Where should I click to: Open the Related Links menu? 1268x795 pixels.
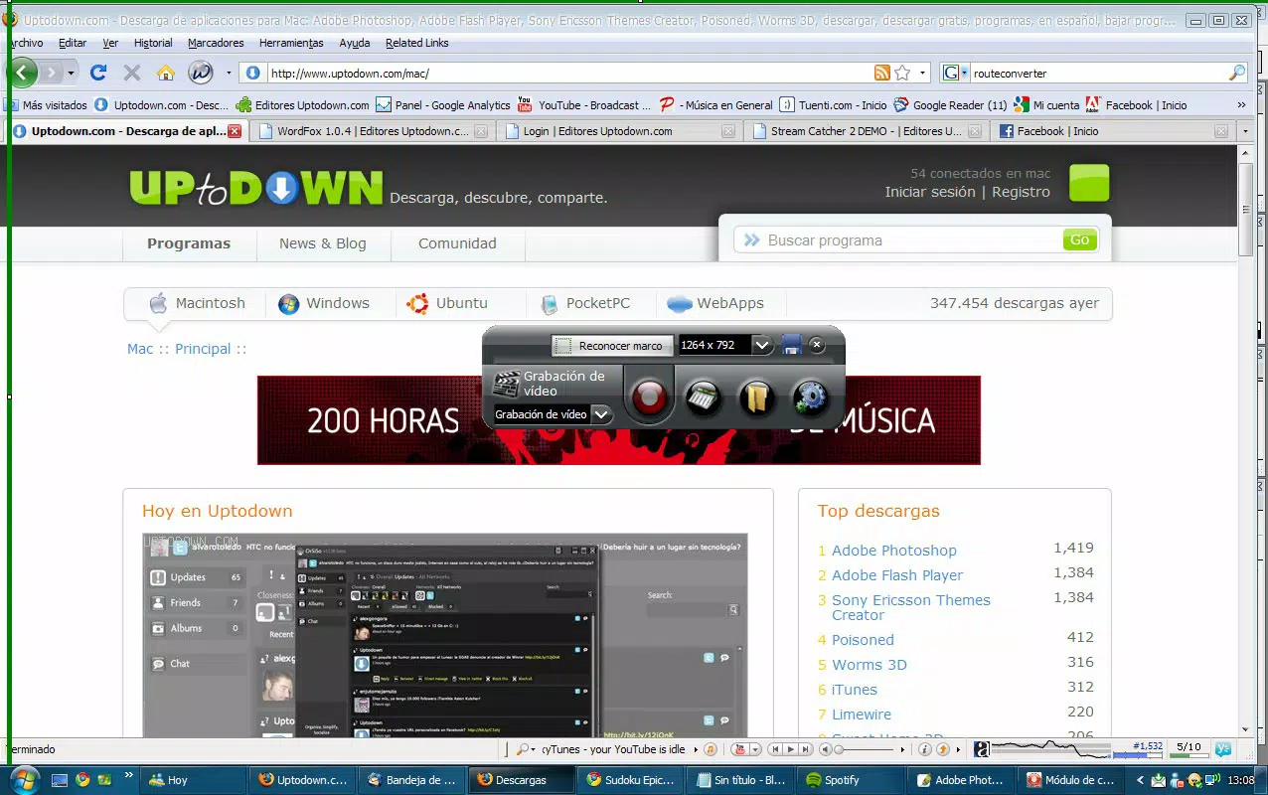pos(417,43)
